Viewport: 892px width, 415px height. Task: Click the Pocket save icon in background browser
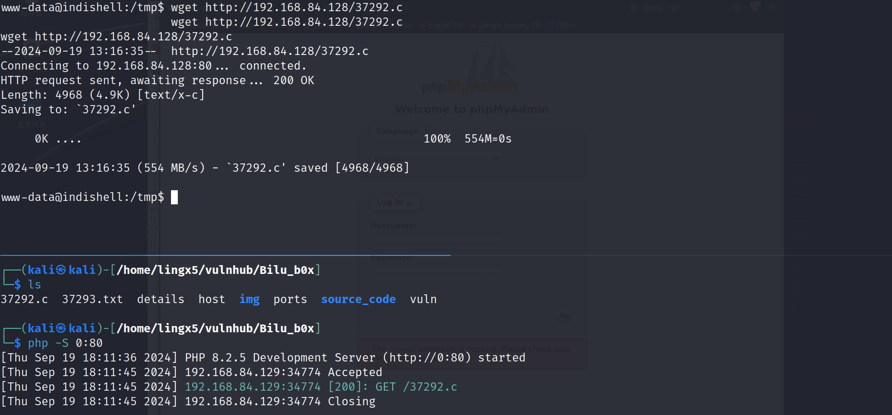737,8
